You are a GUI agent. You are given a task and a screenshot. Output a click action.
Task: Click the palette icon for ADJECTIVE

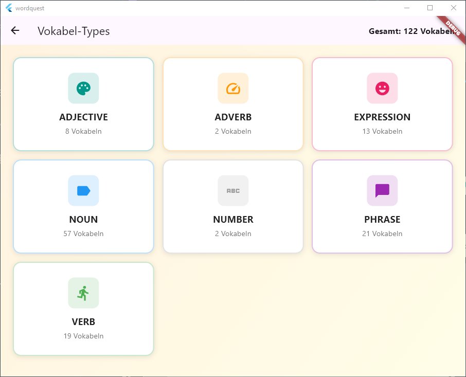(x=83, y=88)
